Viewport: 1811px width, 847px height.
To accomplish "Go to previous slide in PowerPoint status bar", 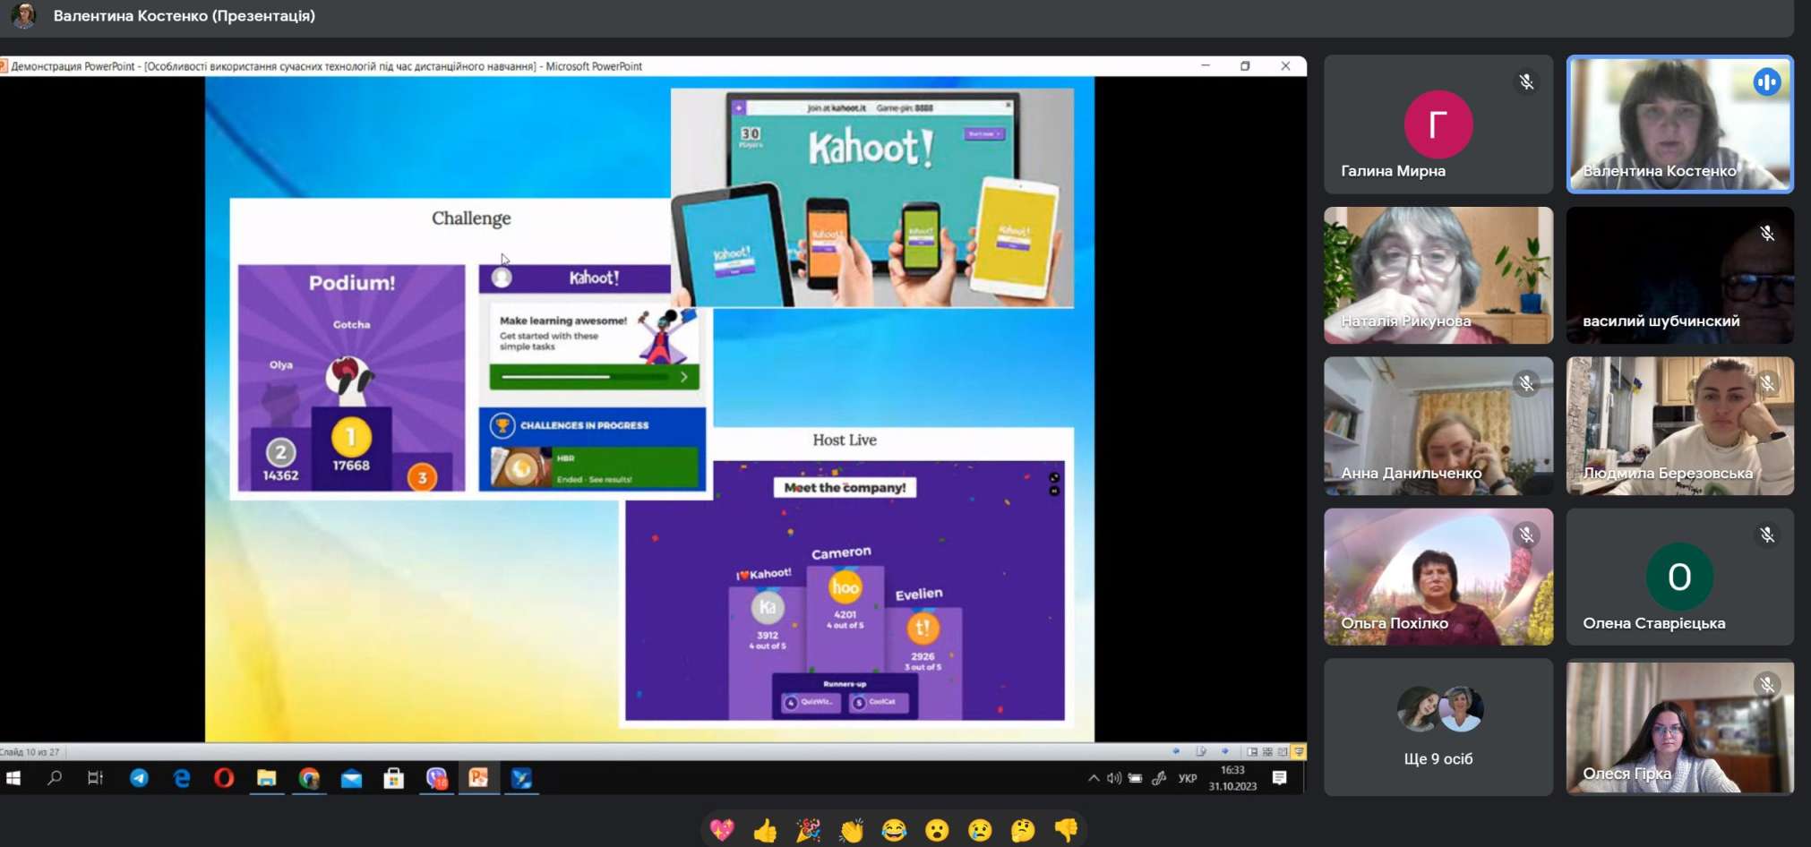I will (1176, 751).
